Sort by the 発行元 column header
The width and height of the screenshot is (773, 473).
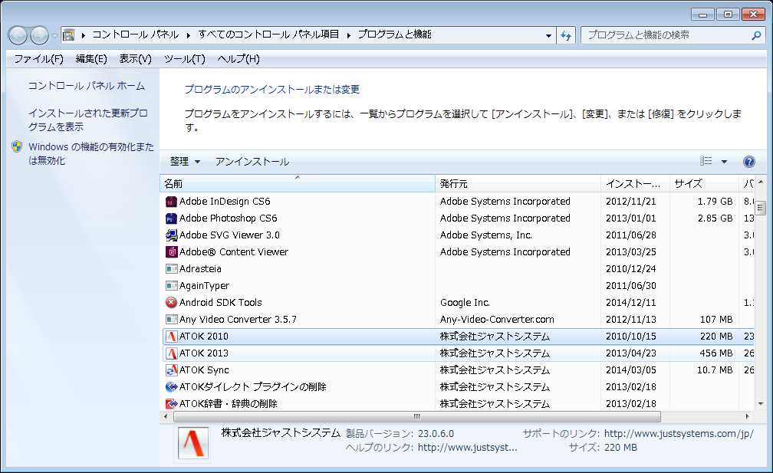[x=518, y=184]
